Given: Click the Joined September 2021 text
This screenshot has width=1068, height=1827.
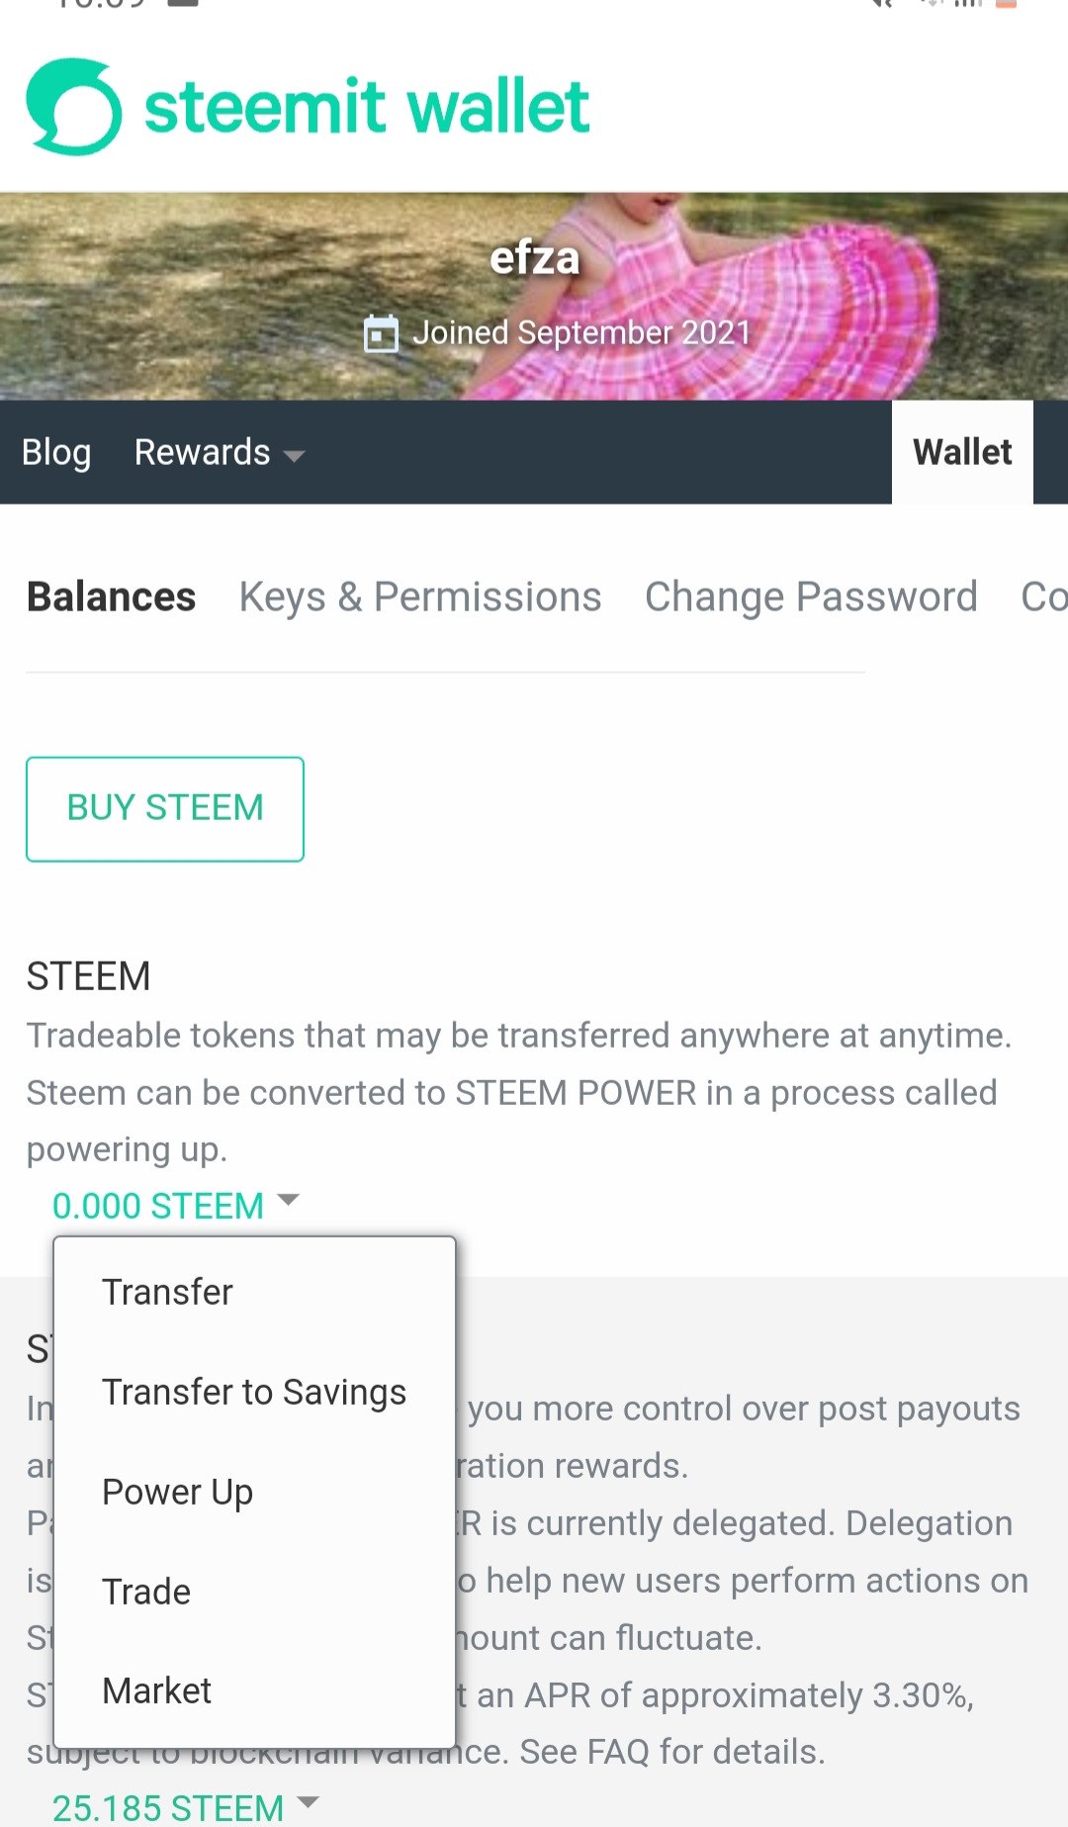Looking at the screenshot, I should (581, 333).
